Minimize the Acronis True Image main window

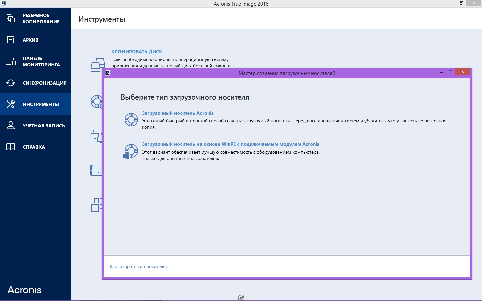coord(452,4)
